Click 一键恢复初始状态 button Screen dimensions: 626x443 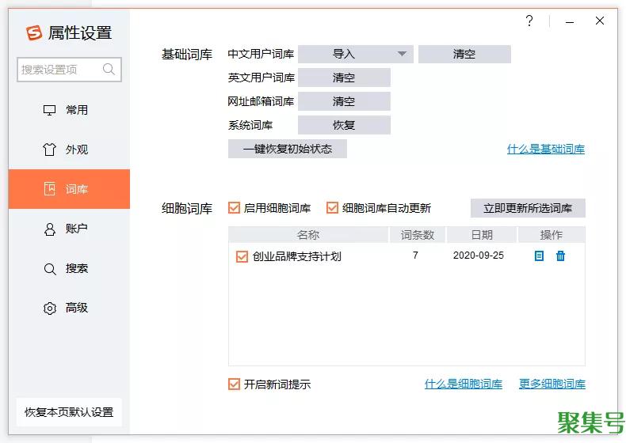point(287,149)
